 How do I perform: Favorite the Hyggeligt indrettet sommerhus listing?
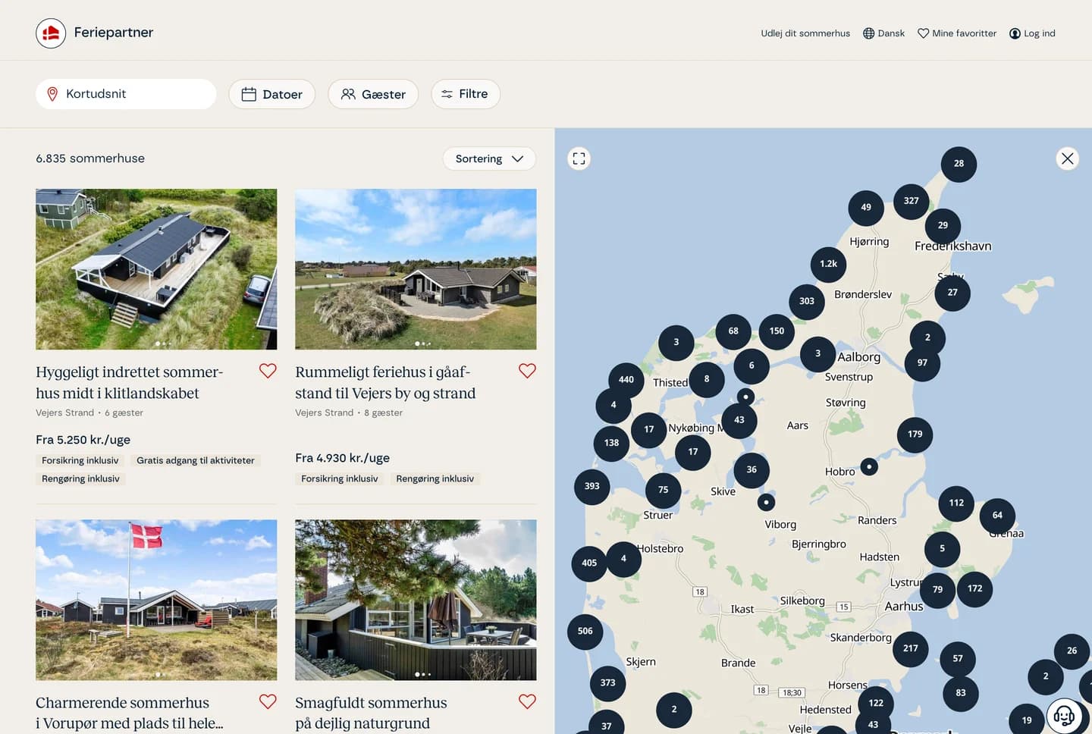(x=268, y=371)
